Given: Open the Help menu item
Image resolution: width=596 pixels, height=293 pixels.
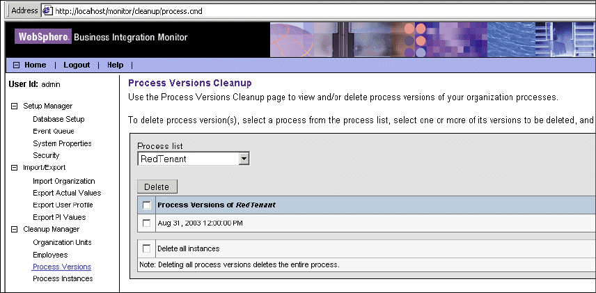Looking at the screenshot, I should pyautogui.click(x=115, y=65).
